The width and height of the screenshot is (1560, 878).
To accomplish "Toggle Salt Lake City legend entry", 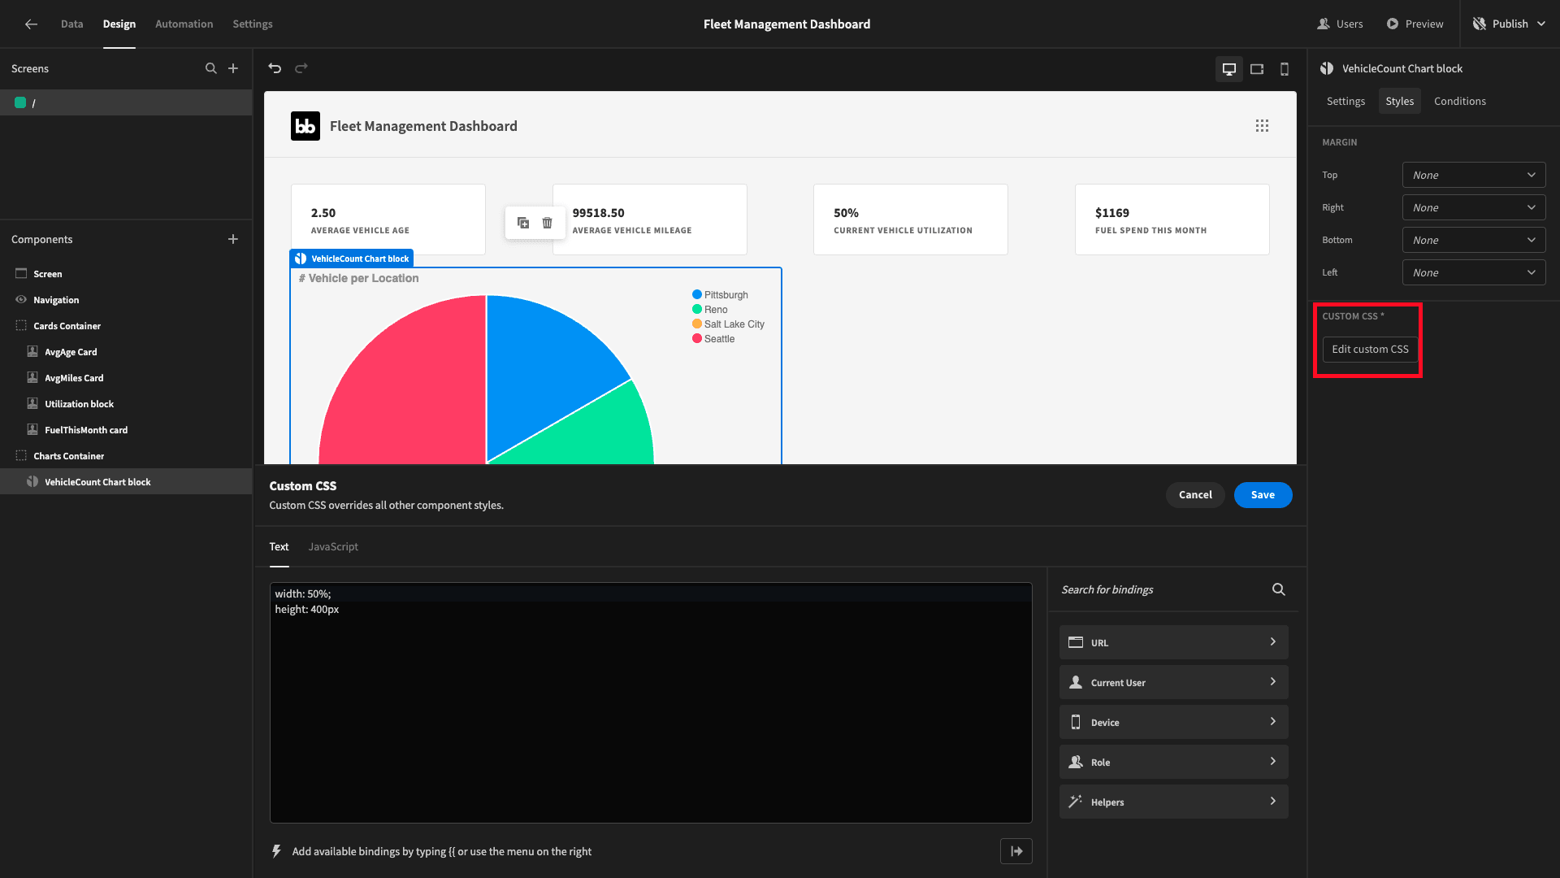I will tap(728, 324).
